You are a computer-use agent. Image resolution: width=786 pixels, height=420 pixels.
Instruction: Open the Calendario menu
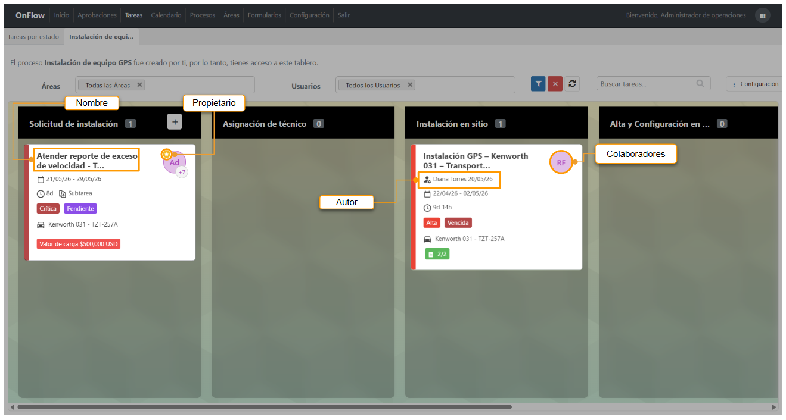point(166,15)
